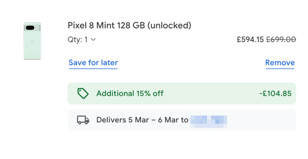Image resolution: width=308 pixels, height=159 pixels.
Task: Click the delivery truck icon
Action: coord(83,120)
